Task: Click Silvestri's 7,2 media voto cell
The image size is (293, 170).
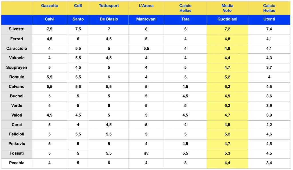Action: (x=227, y=29)
